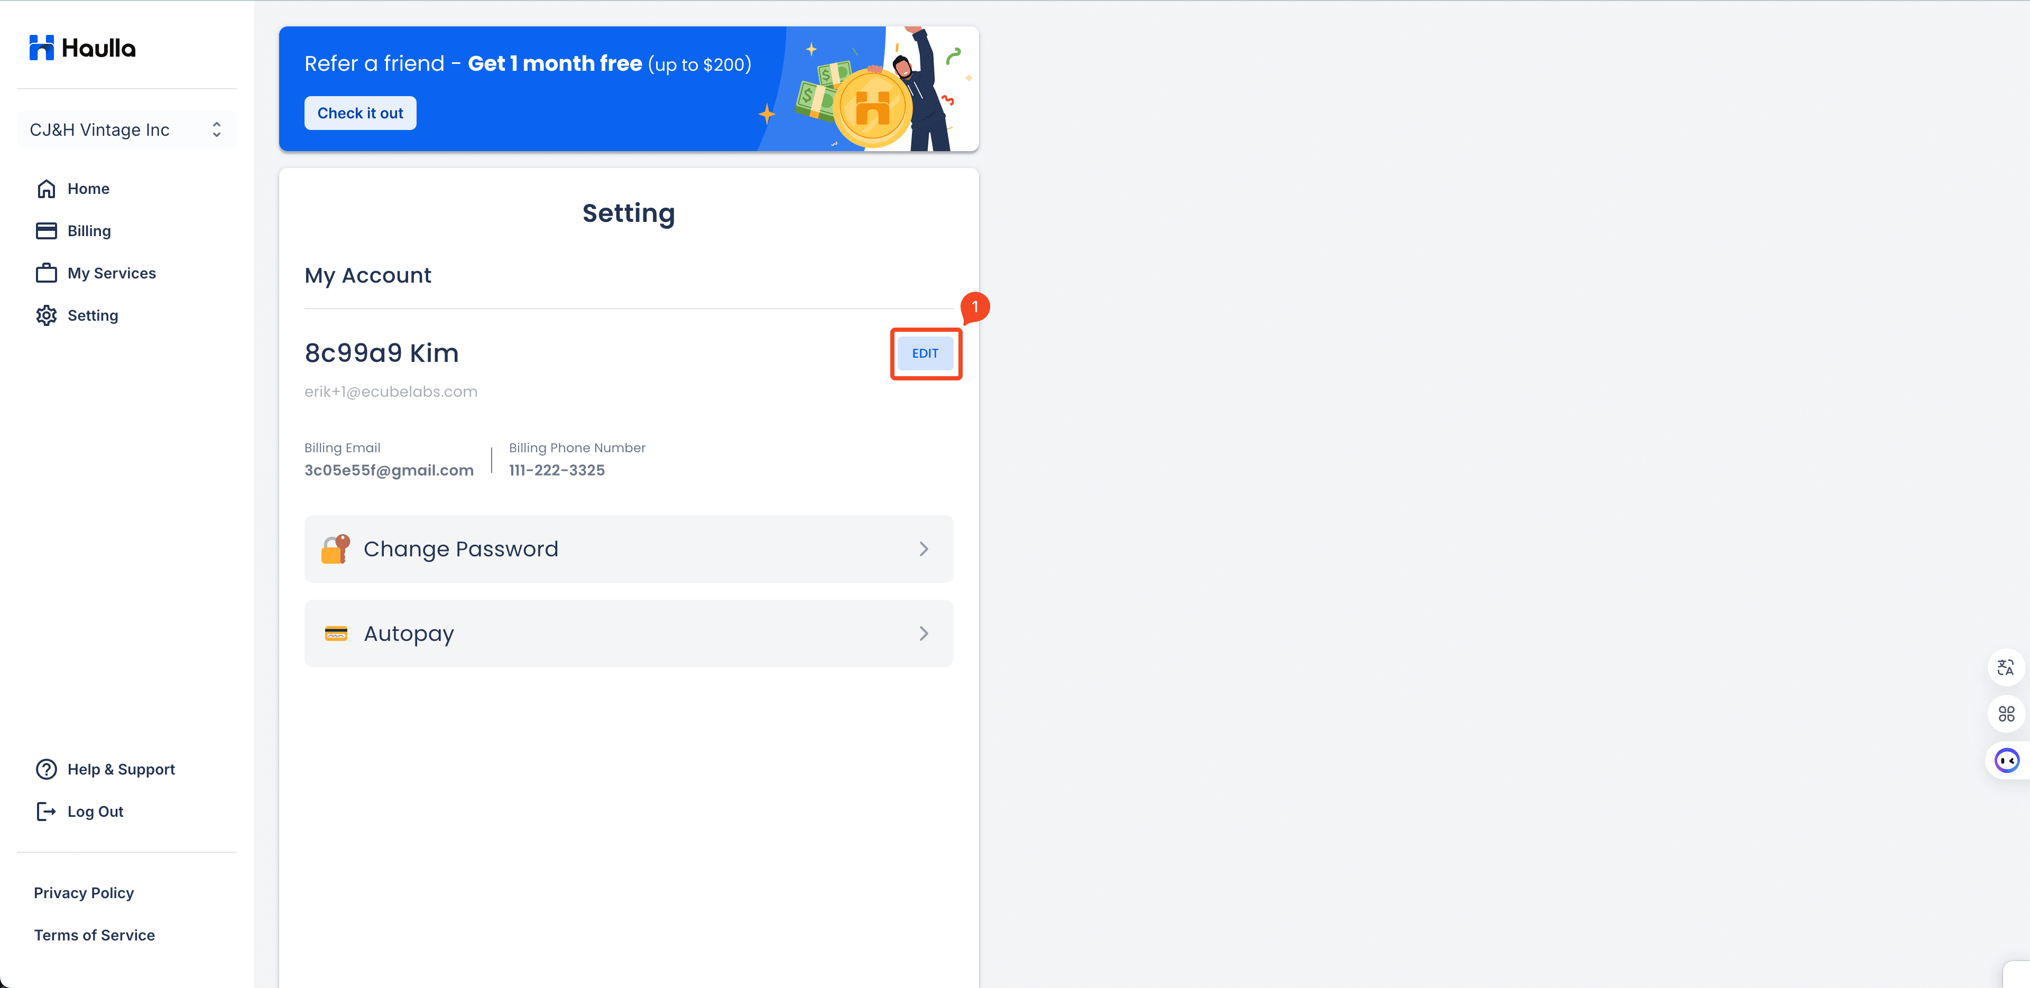2030x988 pixels.
Task: Open the translate language widget
Action: (2006, 668)
